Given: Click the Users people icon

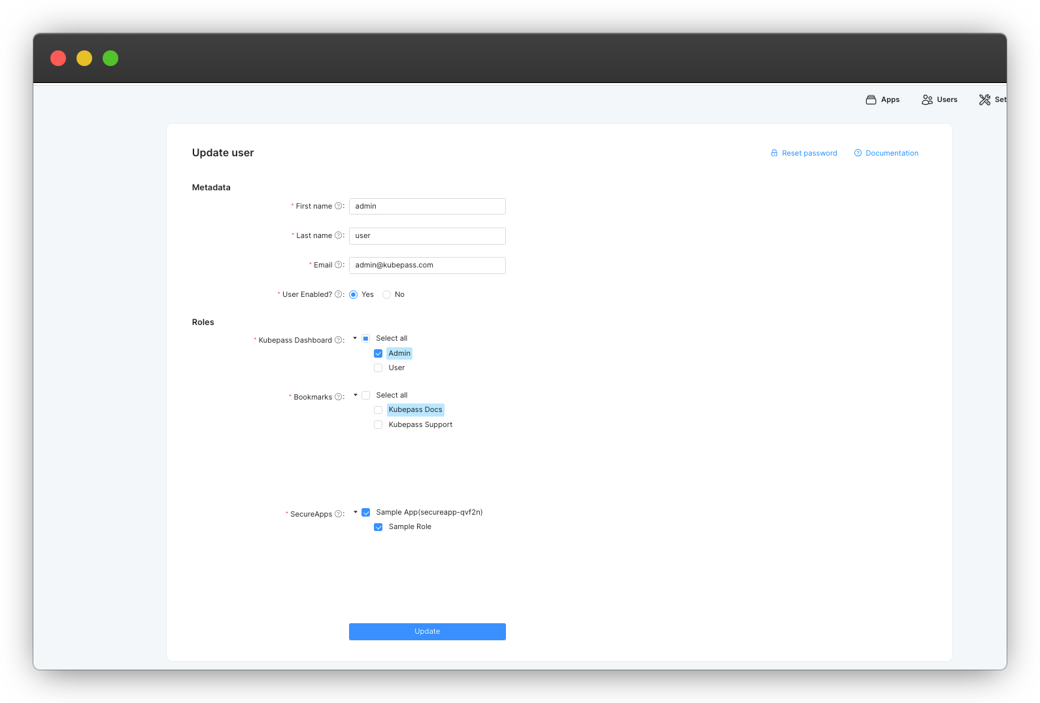Looking at the screenshot, I should pos(927,100).
